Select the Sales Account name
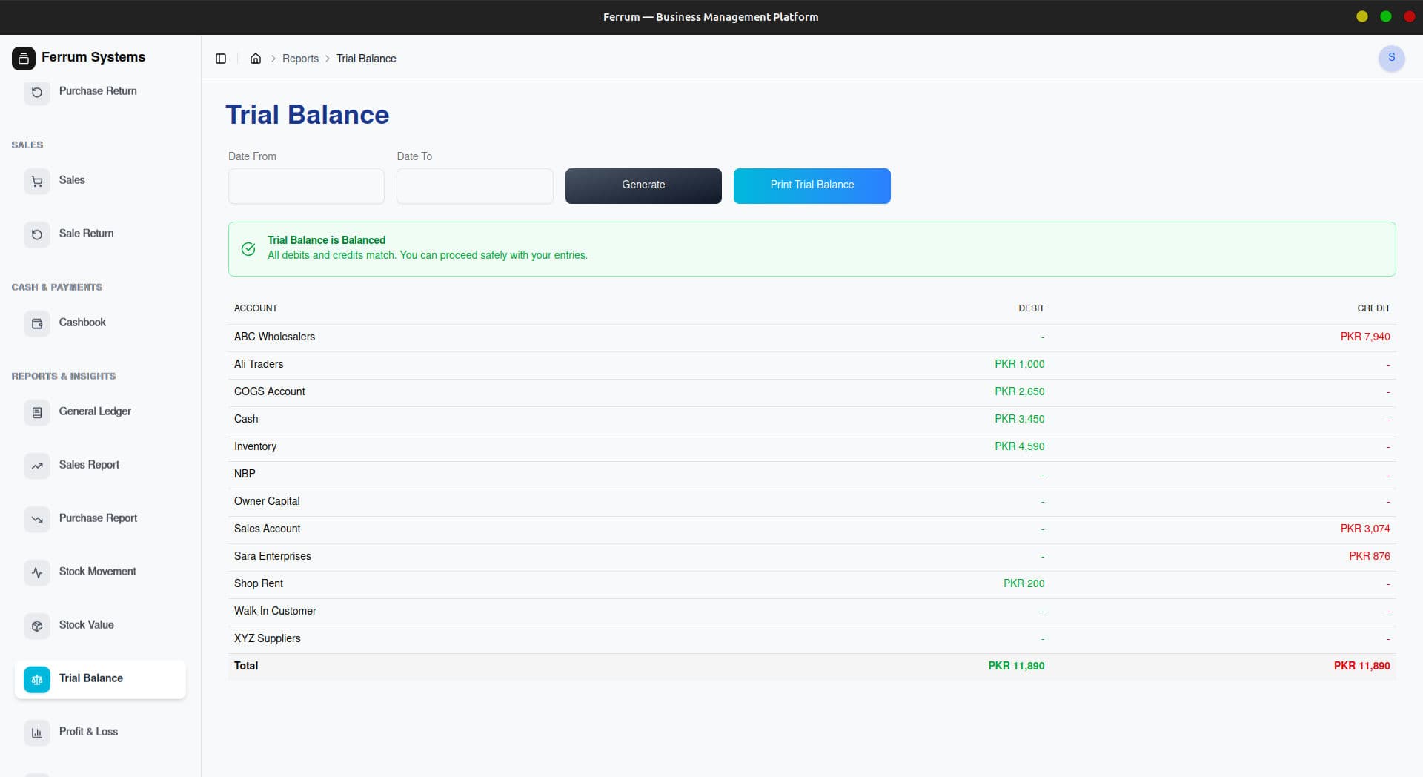 (268, 529)
